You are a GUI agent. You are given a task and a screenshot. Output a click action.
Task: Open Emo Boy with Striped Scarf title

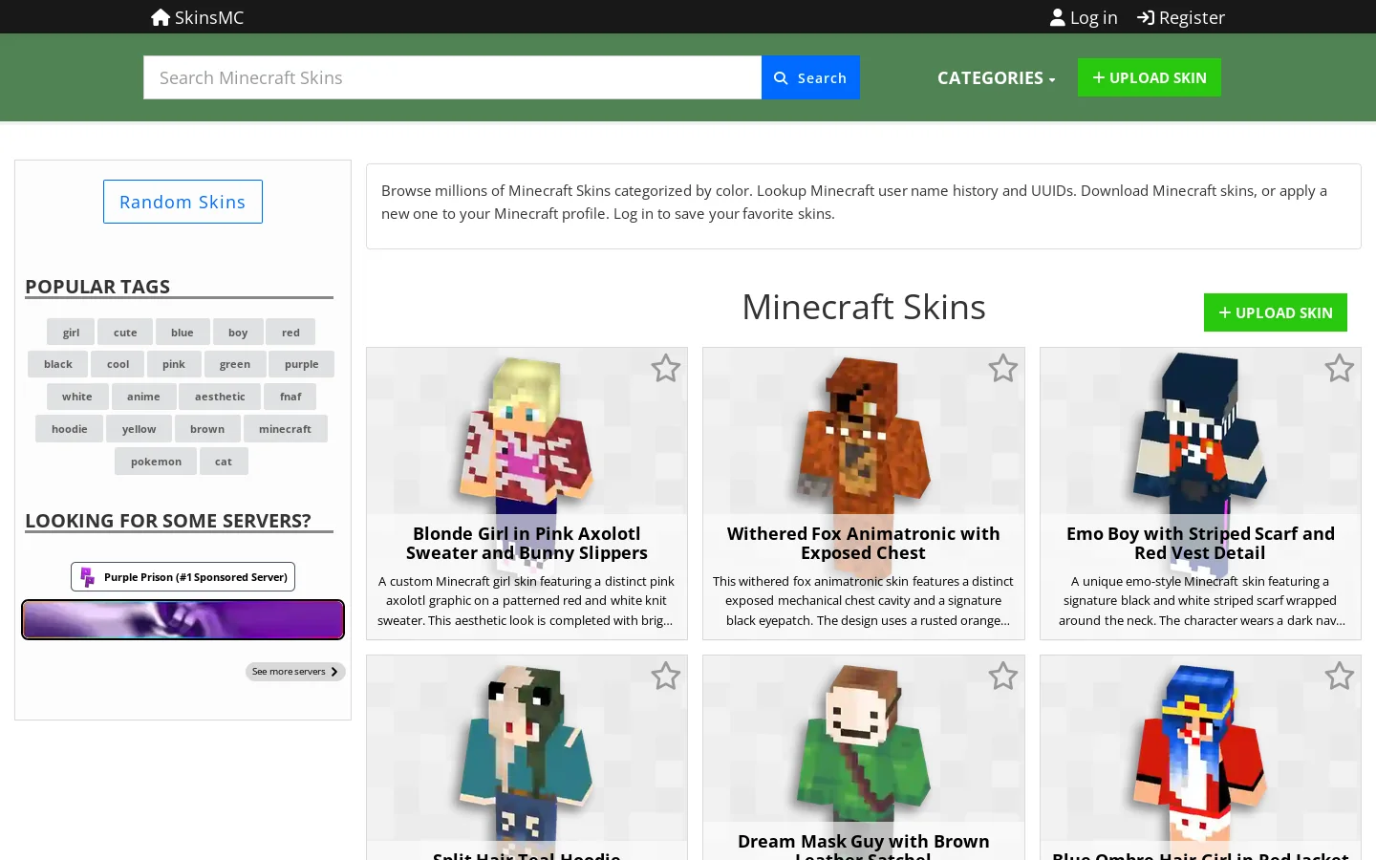pyautogui.click(x=1200, y=544)
